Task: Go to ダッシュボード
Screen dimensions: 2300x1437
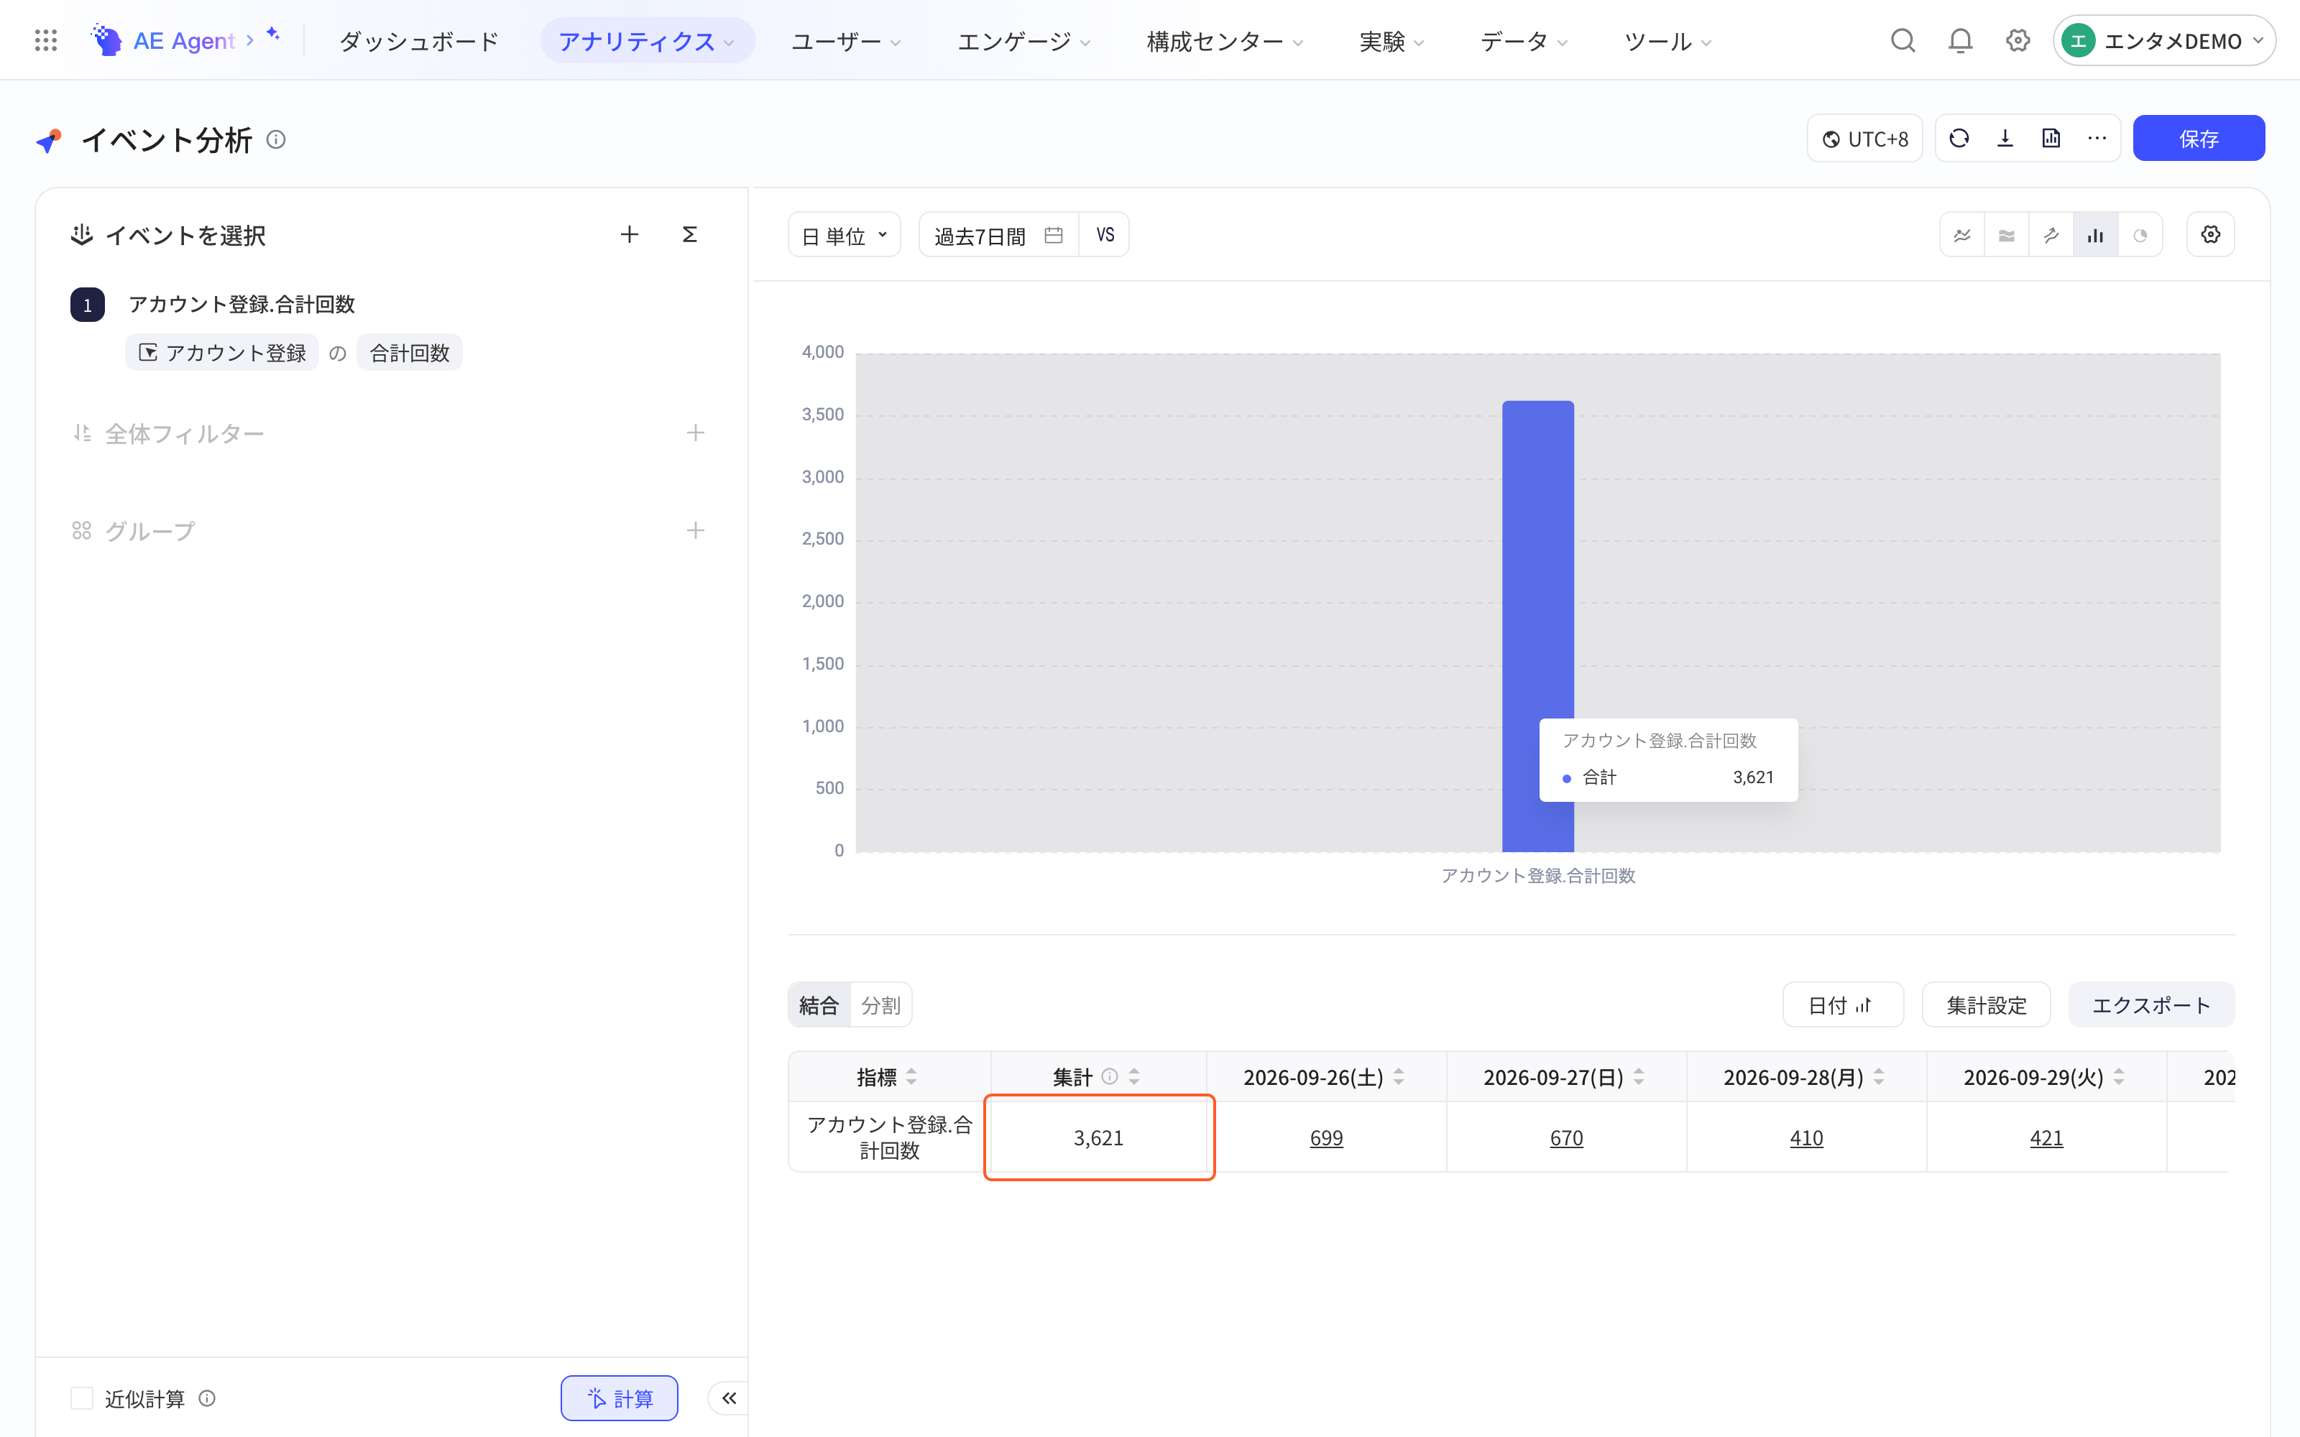Action: point(419,41)
